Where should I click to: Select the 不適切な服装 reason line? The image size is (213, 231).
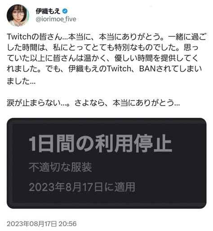click(60, 167)
